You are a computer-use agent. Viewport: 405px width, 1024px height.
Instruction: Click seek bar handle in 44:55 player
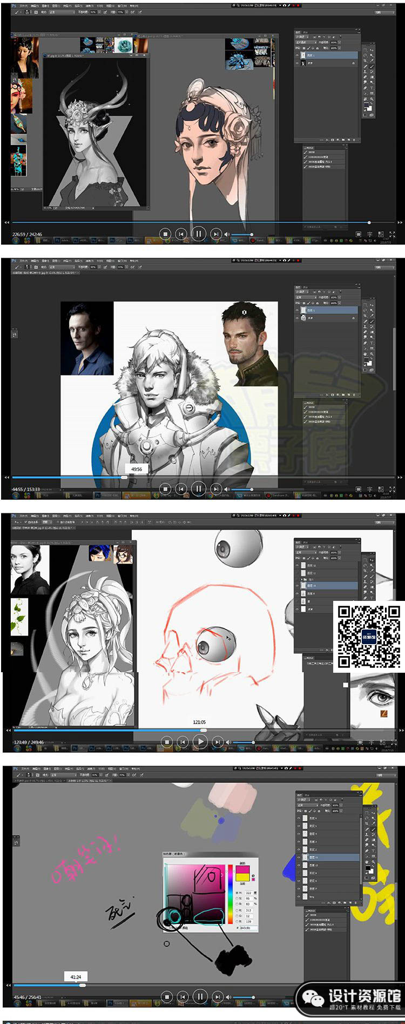point(124,477)
